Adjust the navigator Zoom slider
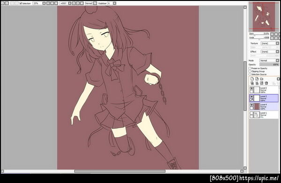 (259, 34)
